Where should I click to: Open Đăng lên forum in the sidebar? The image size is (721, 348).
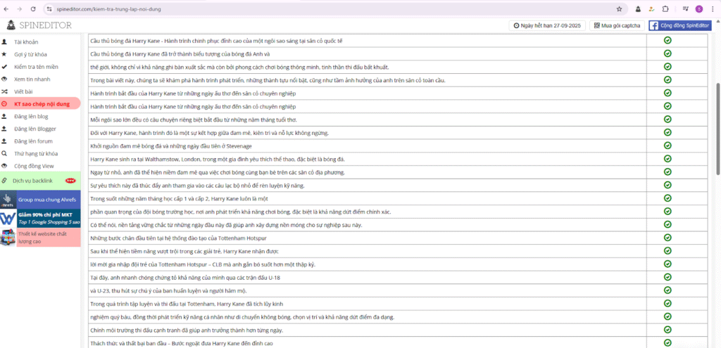(33, 141)
